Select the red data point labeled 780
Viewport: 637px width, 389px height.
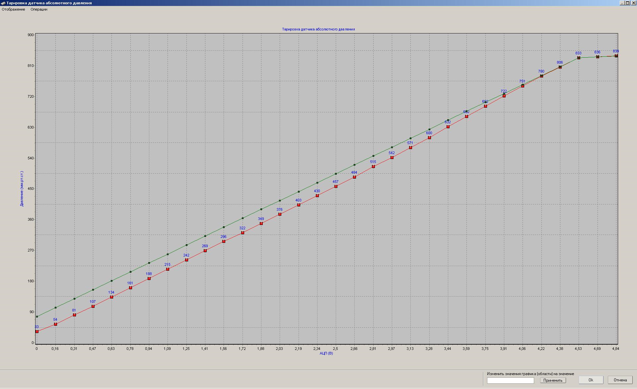click(541, 76)
